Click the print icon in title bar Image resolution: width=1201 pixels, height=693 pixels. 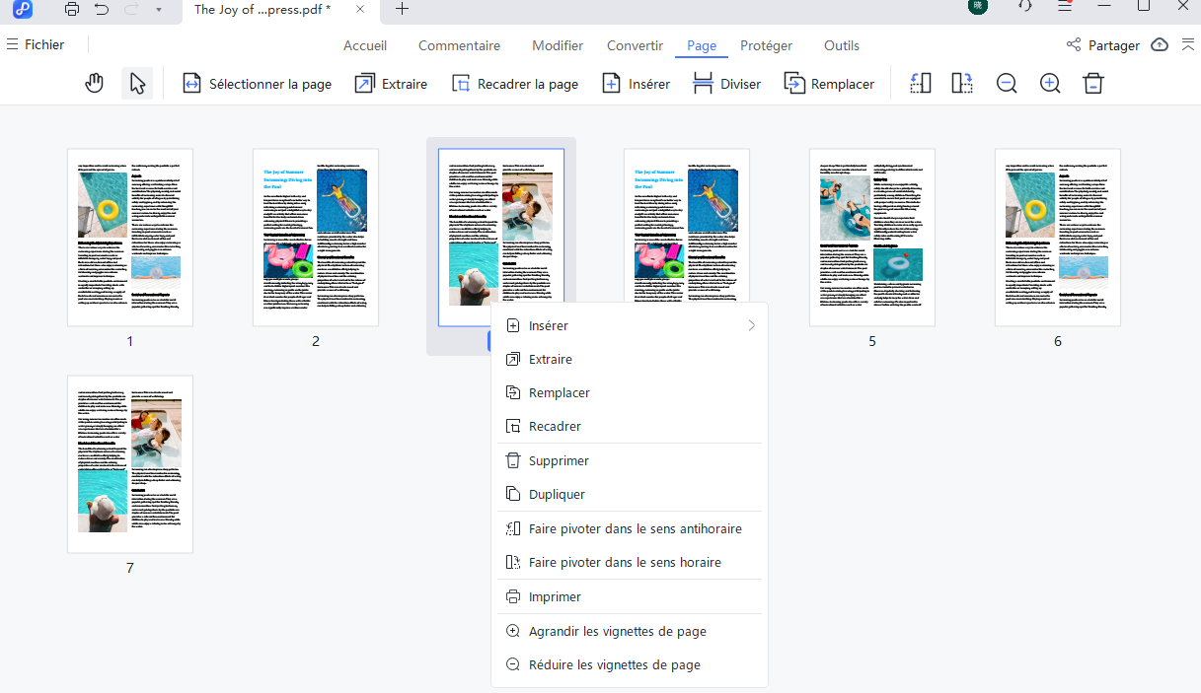pos(72,9)
